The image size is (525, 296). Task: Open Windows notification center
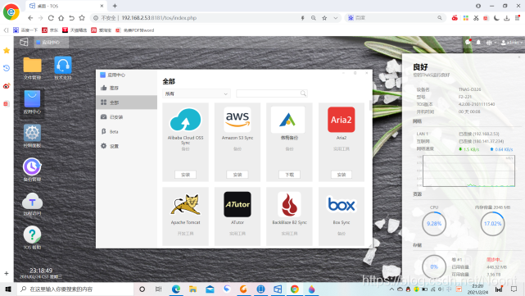(x=514, y=289)
